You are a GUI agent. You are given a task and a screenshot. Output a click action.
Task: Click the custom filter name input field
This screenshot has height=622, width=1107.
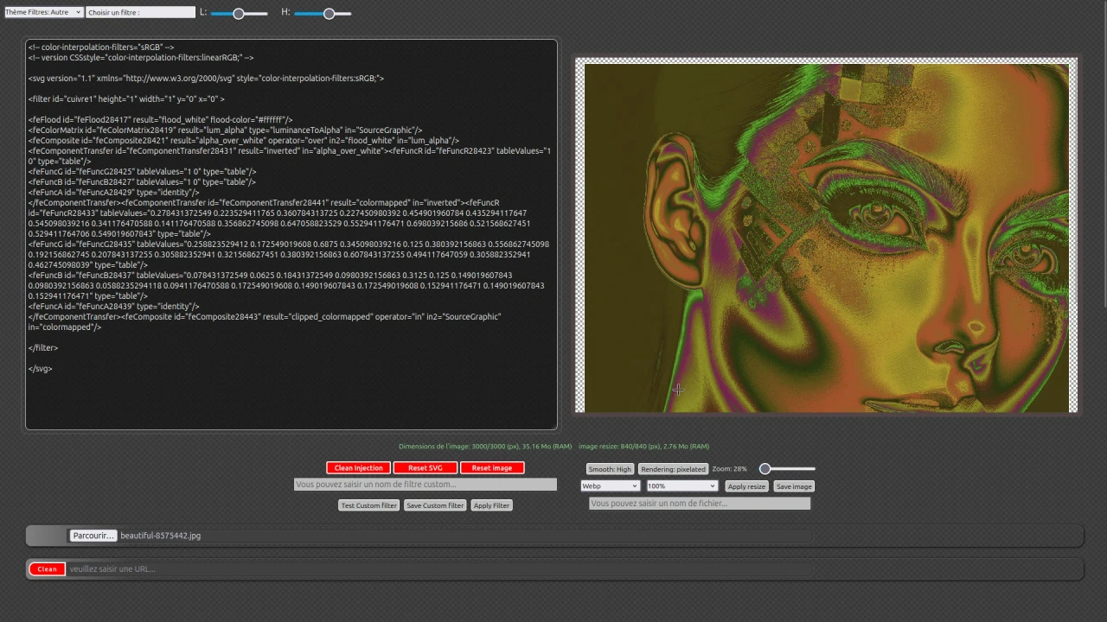click(426, 484)
